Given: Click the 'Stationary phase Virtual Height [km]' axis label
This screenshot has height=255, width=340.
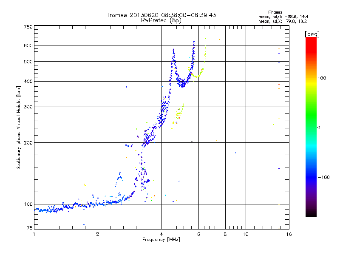Looking at the screenshot, I should pos(19,127).
